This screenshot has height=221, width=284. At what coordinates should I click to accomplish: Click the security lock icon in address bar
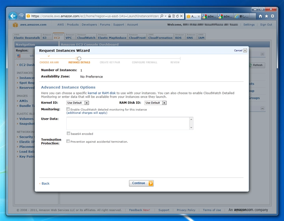click(x=169, y=16)
